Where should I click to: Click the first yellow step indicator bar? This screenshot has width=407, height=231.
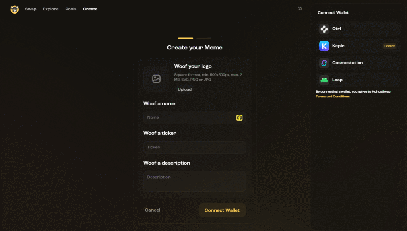(x=186, y=39)
